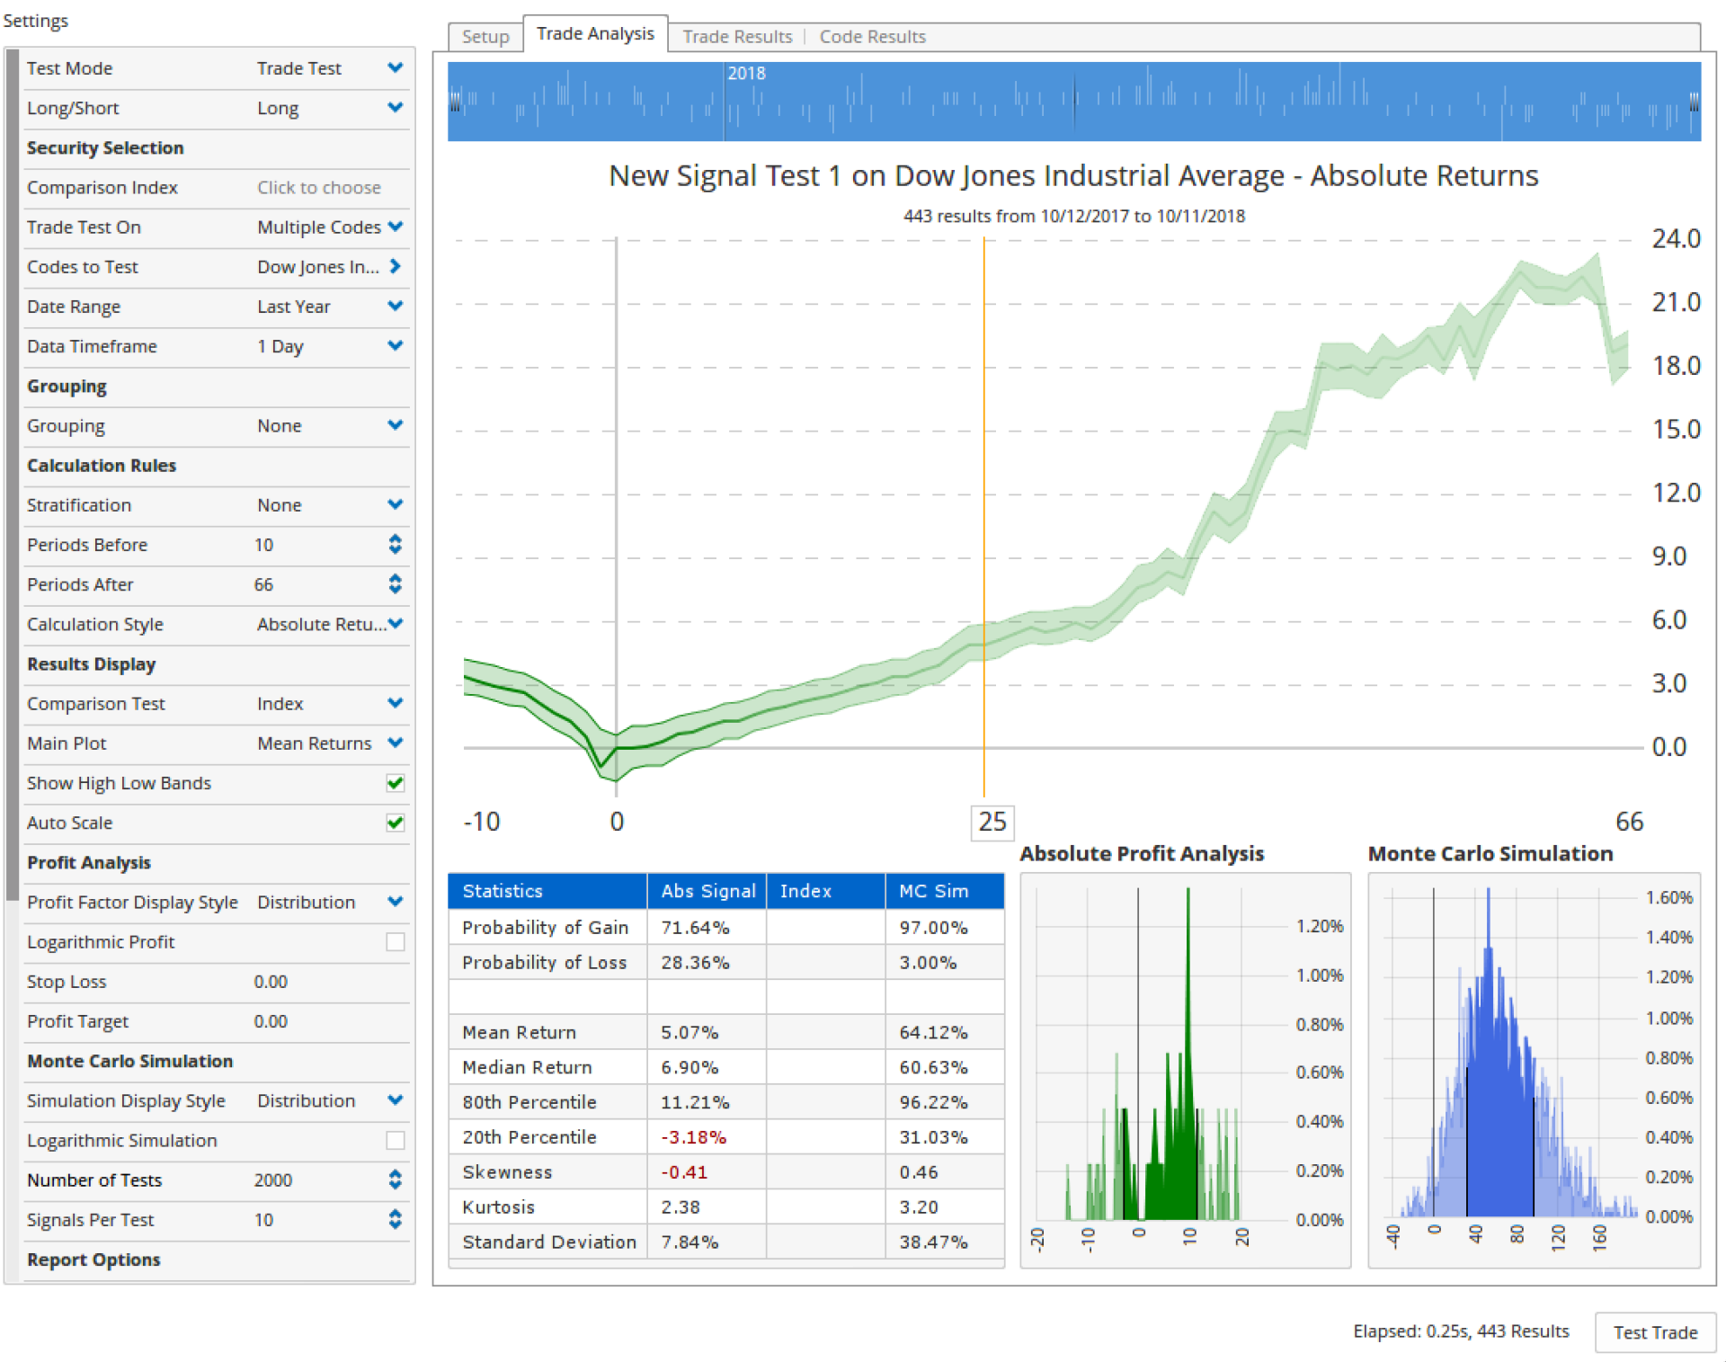Expand the Calculation Style dropdown
This screenshot has width=1726, height=1362.
(395, 624)
